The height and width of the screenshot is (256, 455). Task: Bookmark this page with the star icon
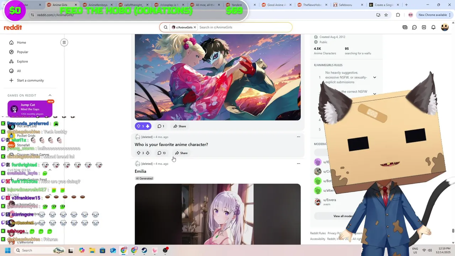point(386,15)
